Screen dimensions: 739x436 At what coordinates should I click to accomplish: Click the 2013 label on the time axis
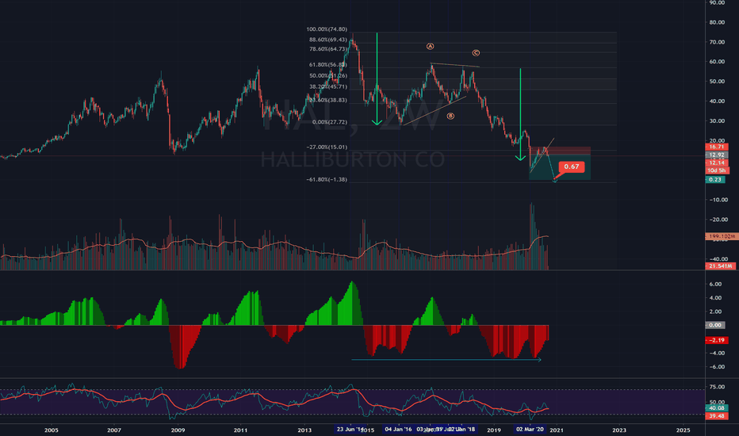pyautogui.click(x=304, y=430)
